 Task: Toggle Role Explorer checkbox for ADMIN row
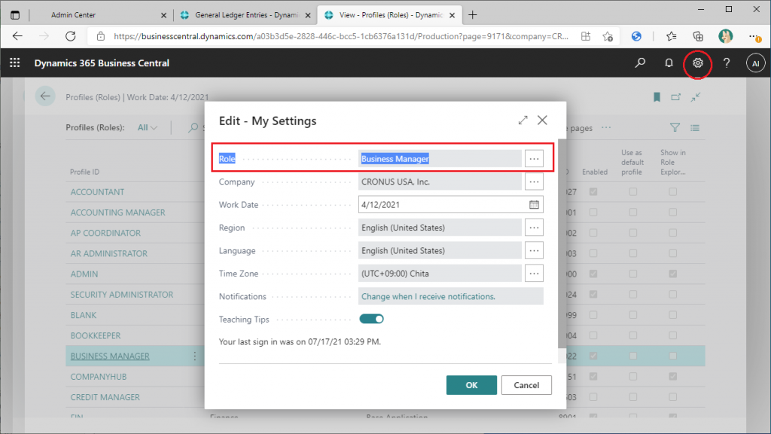pyautogui.click(x=672, y=274)
